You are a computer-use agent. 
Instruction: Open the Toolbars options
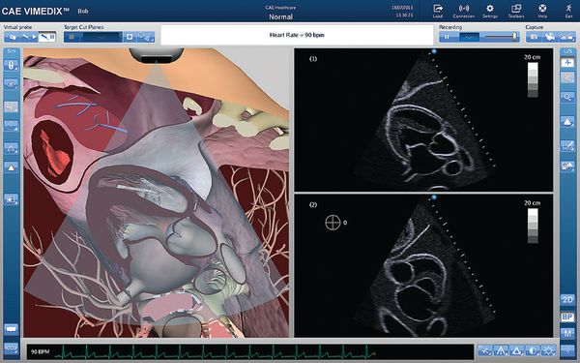[516, 11]
